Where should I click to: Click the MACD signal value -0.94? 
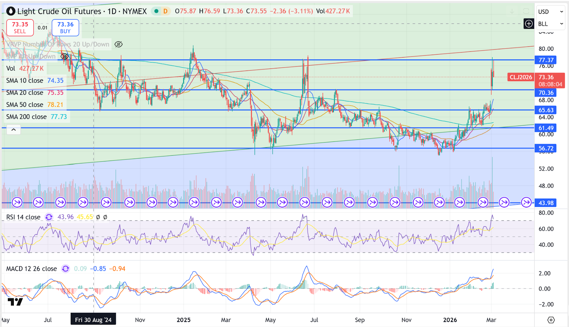(x=117, y=269)
